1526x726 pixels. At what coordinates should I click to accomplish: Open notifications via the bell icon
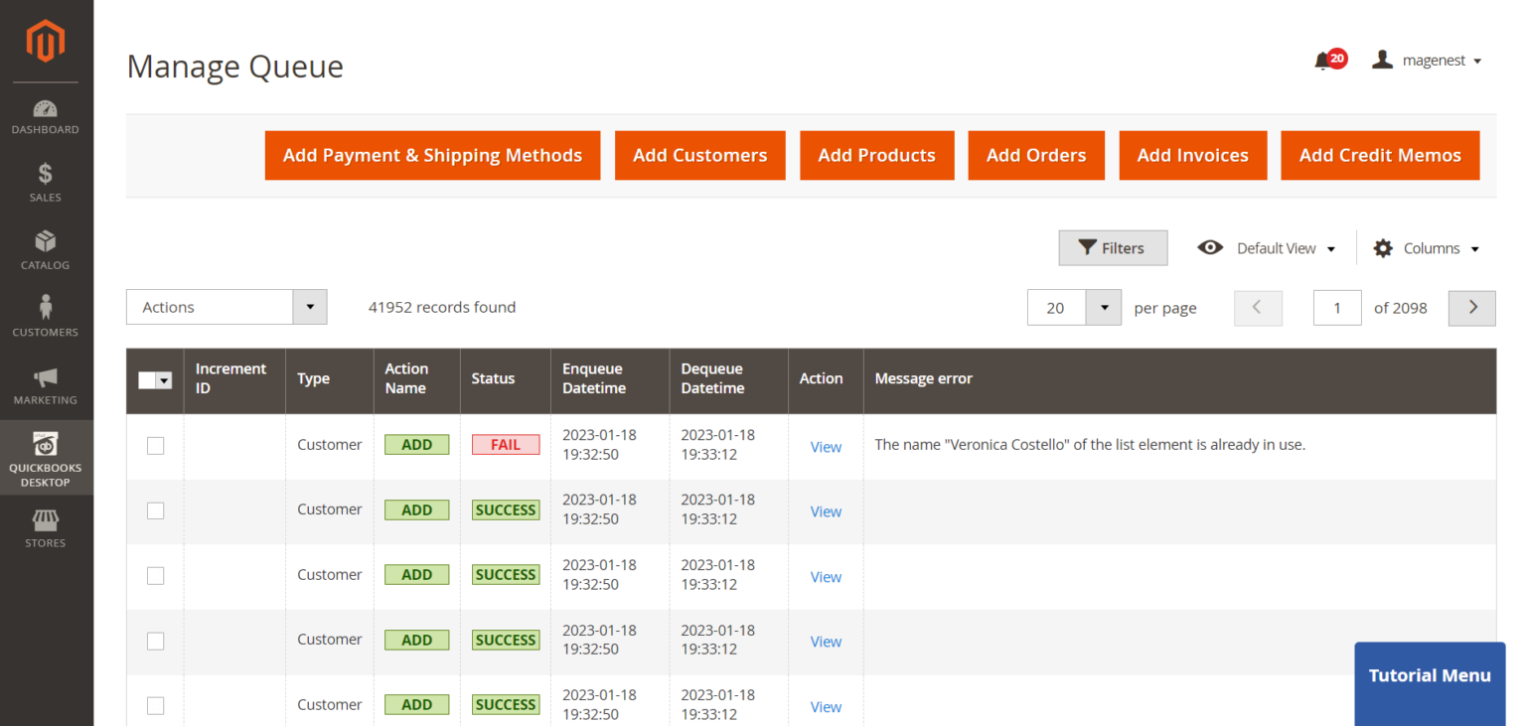(x=1323, y=60)
